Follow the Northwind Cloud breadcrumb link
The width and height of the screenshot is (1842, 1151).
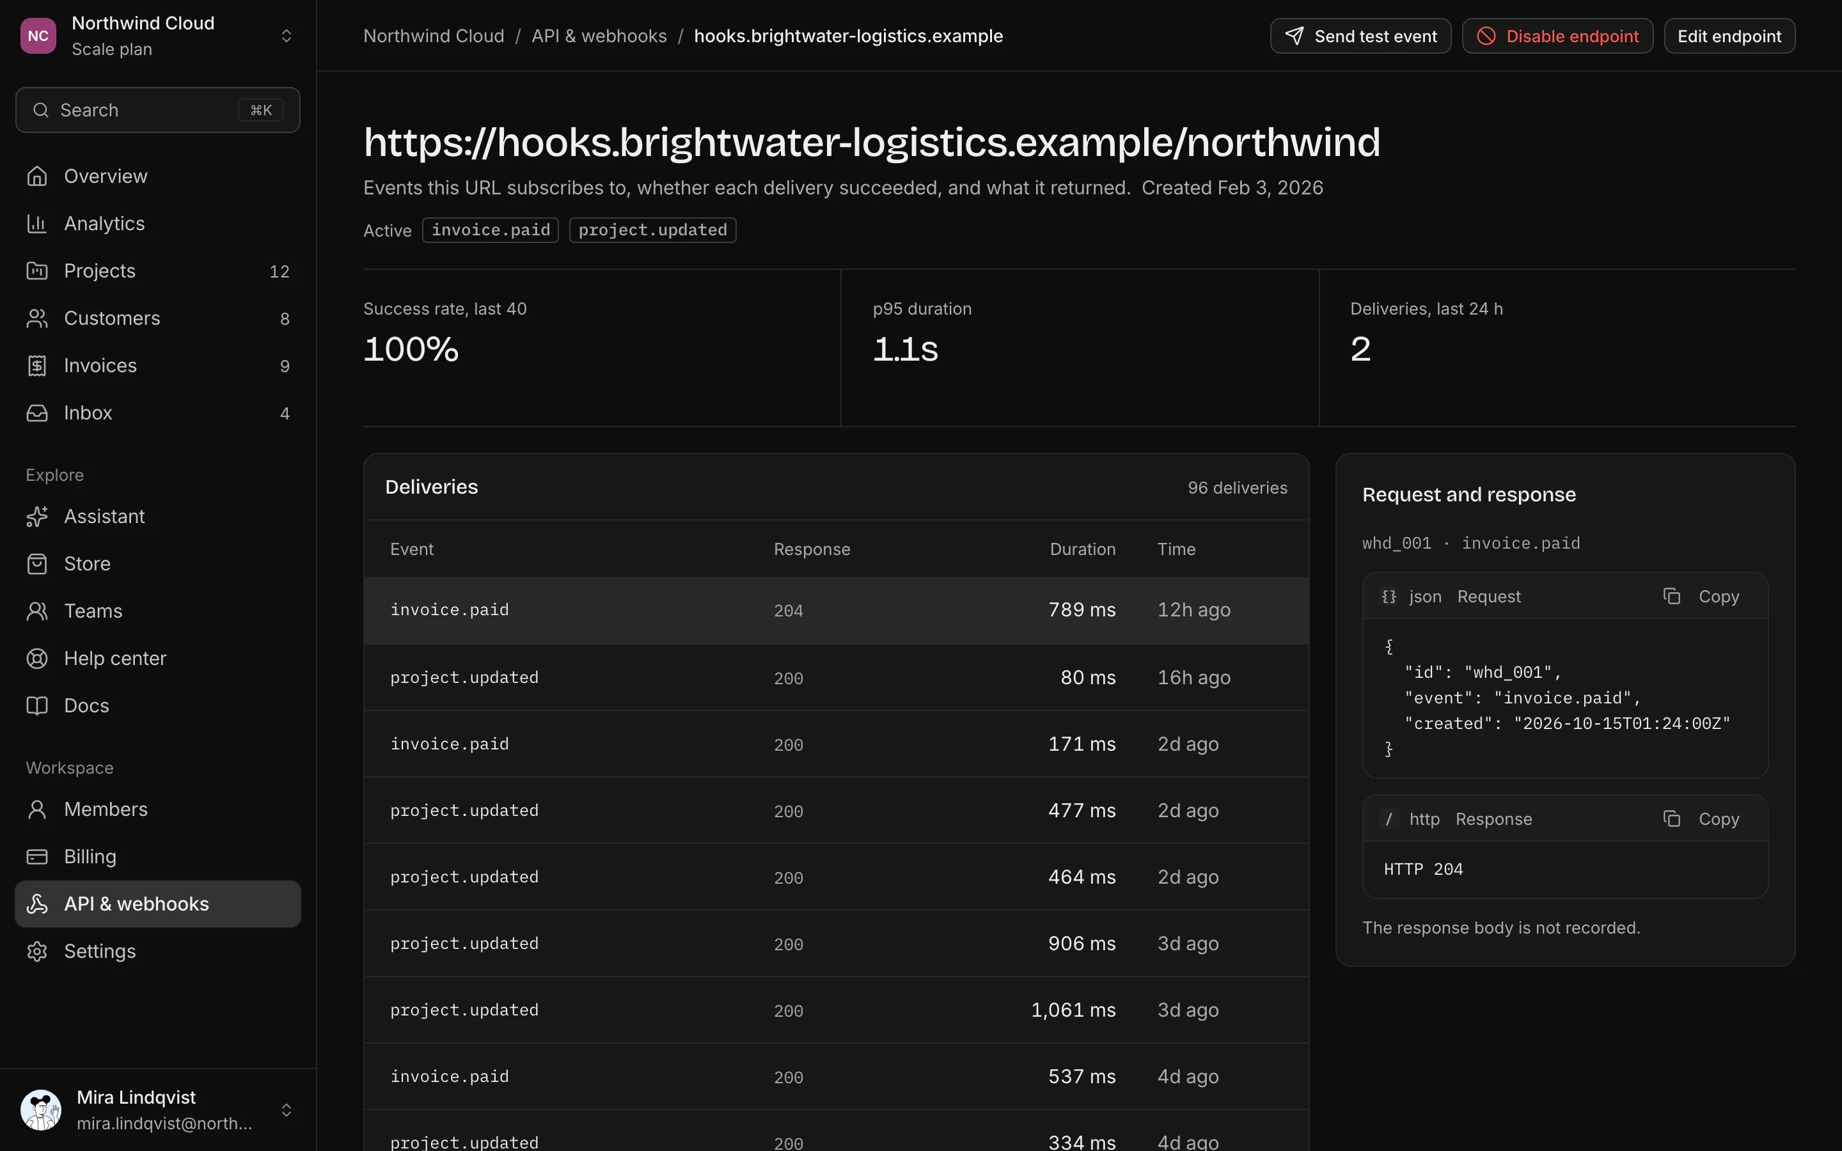(434, 36)
